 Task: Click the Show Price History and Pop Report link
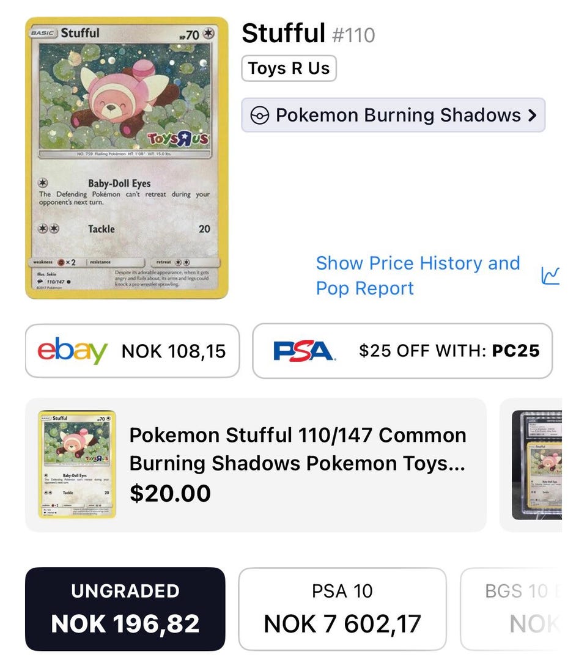tap(418, 276)
